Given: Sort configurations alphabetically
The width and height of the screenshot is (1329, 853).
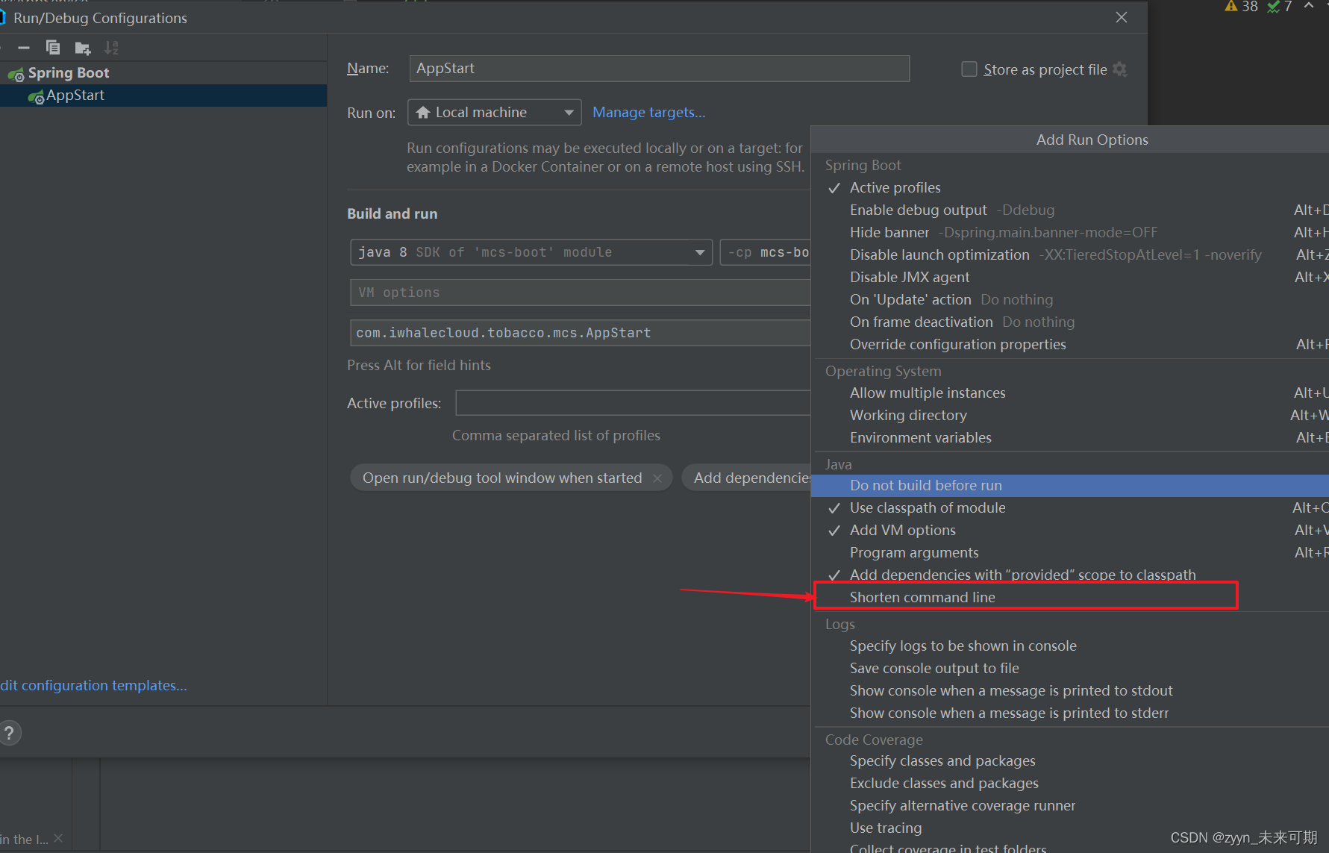Looking at the screenshot, I should (x=111, y=48).
